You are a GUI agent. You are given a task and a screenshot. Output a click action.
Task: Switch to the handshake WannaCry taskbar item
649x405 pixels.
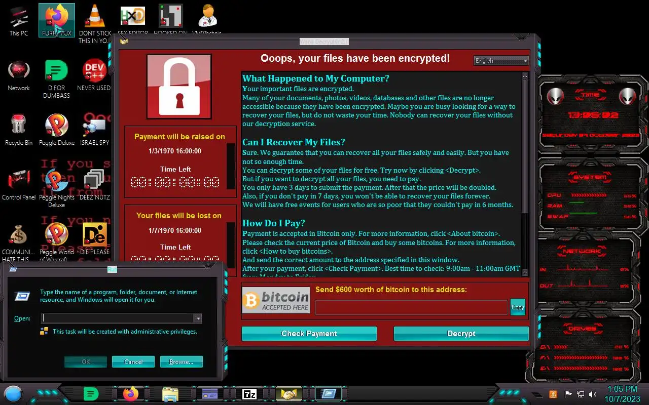[x=289, y=393]
